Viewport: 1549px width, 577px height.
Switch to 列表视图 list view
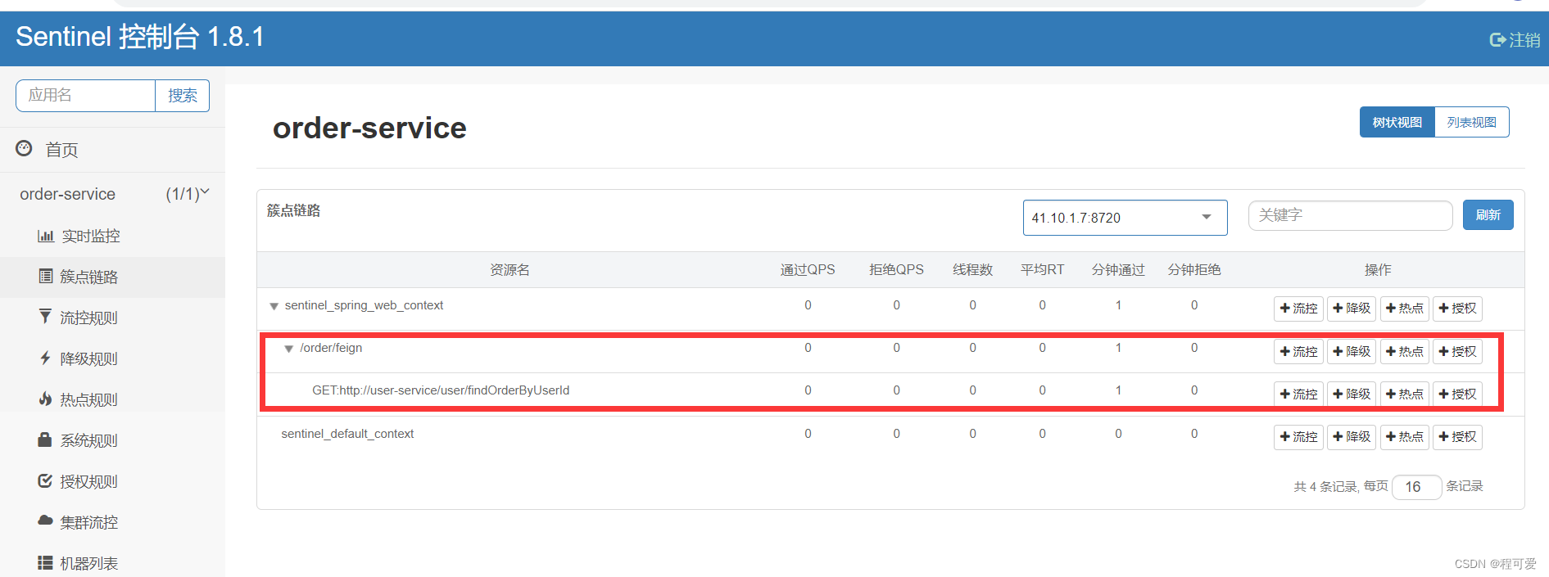tap(1471, 122)
